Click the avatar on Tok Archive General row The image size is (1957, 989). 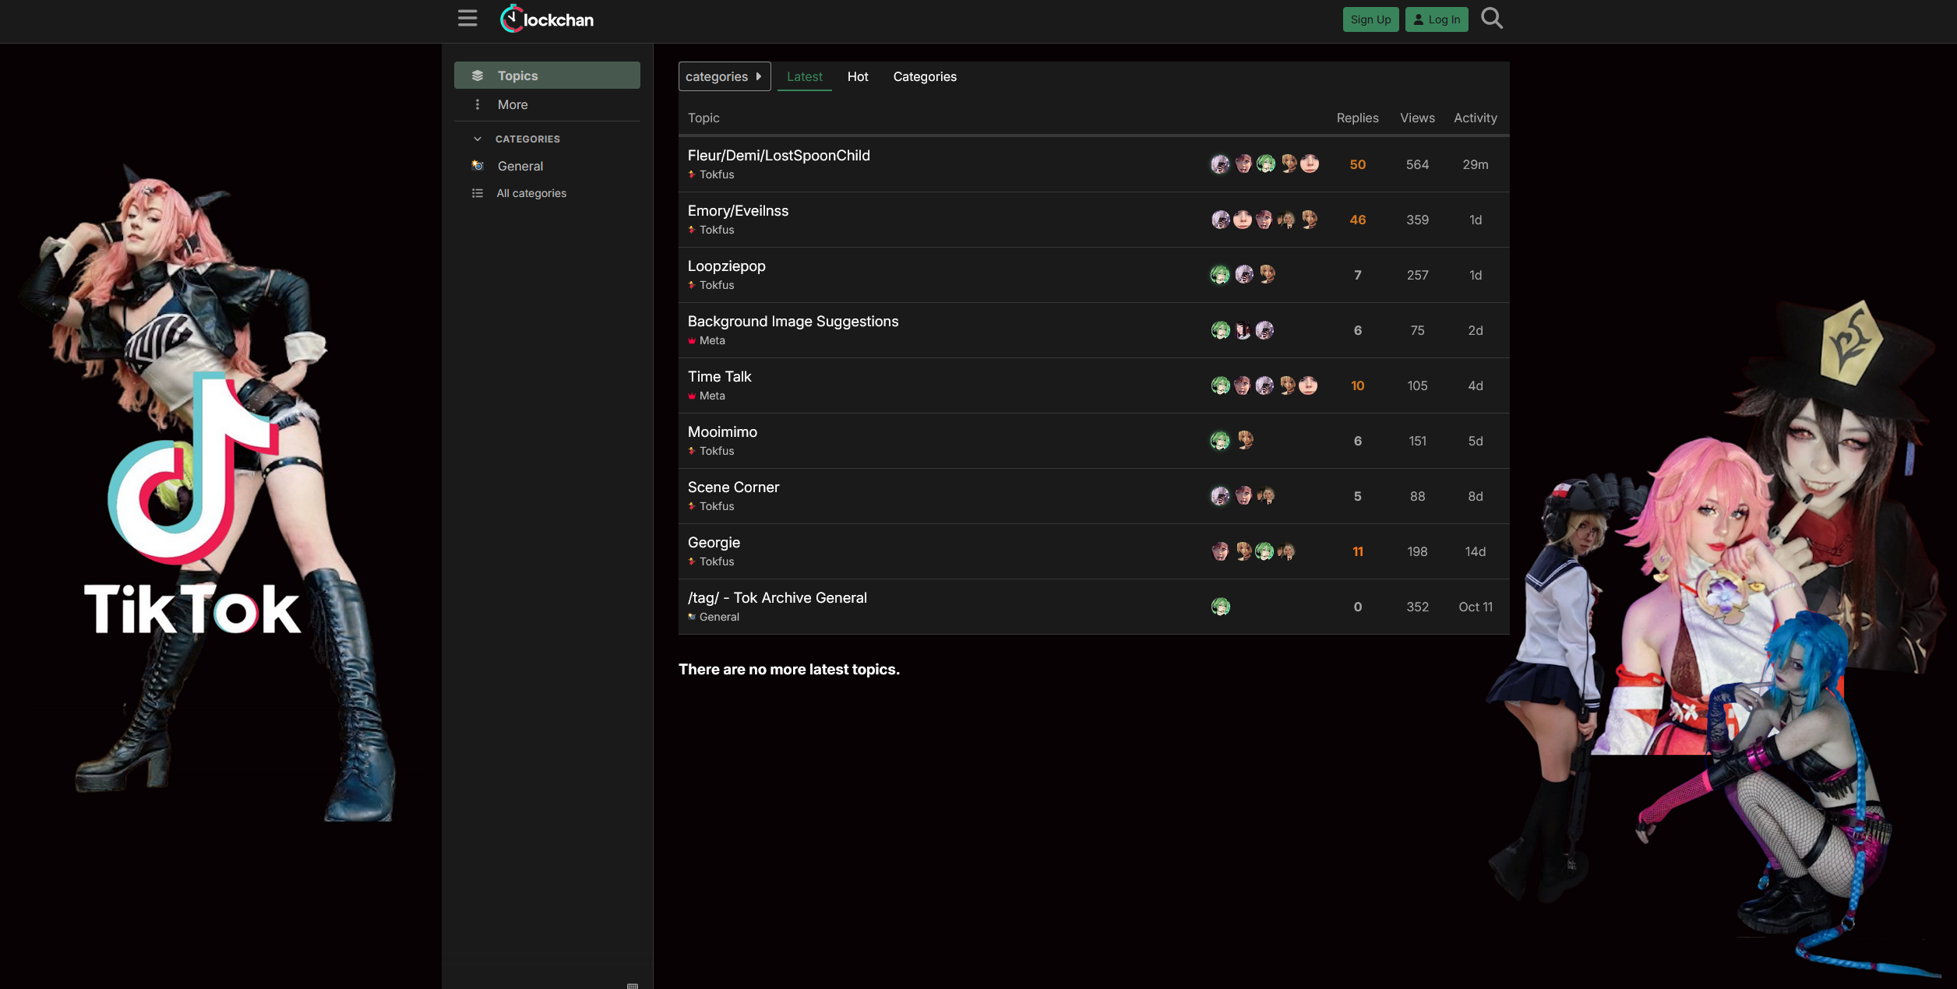1220,607
